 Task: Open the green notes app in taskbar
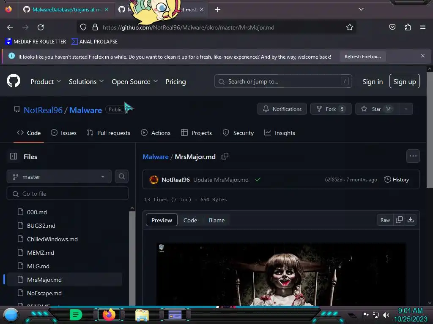click(76, 315)
